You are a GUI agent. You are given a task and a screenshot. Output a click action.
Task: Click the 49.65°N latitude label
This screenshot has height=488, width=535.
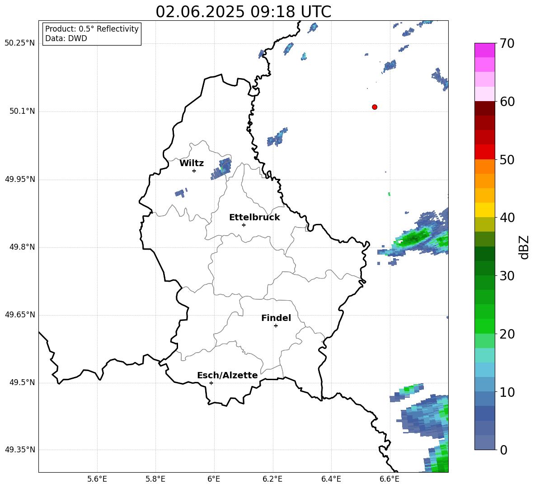[20, 314]
